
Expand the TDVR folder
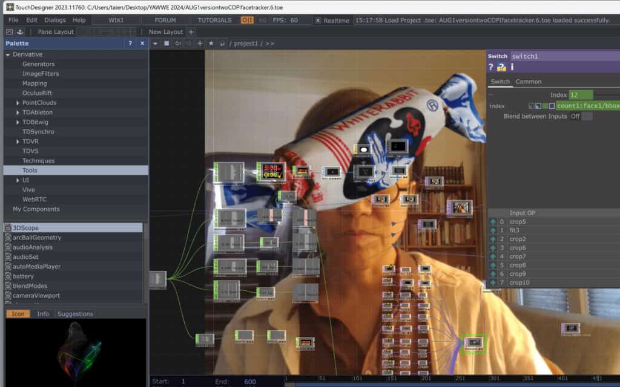tap(18, 141)
